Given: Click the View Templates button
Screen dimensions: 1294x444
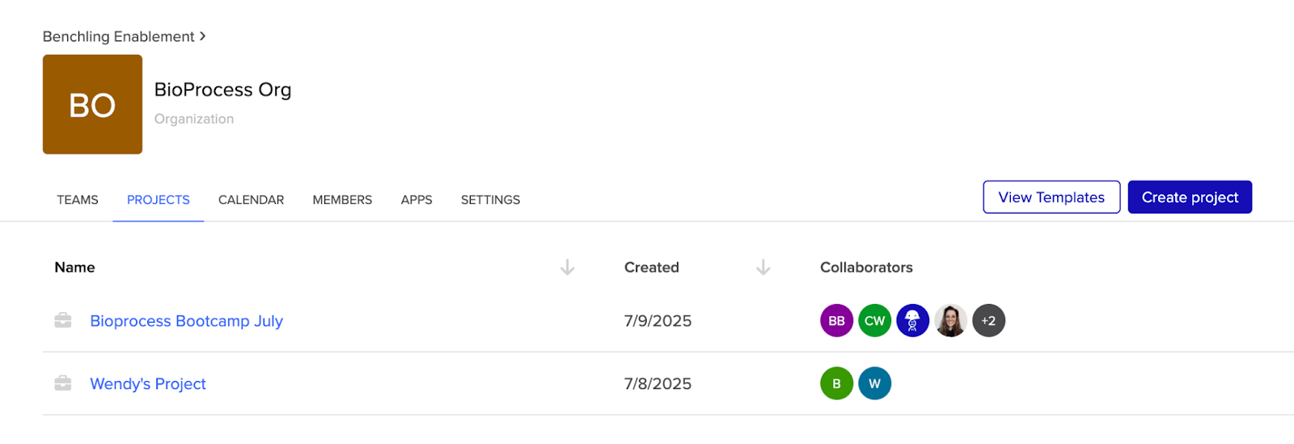Looking at the screenshot, I should (x=1051, y=197).
